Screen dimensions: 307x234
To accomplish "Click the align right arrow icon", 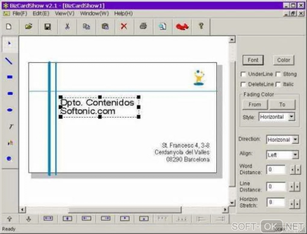I will tap(106, 218).
